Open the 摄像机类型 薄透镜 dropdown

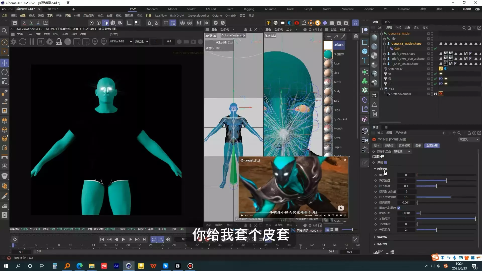point(402,152)
